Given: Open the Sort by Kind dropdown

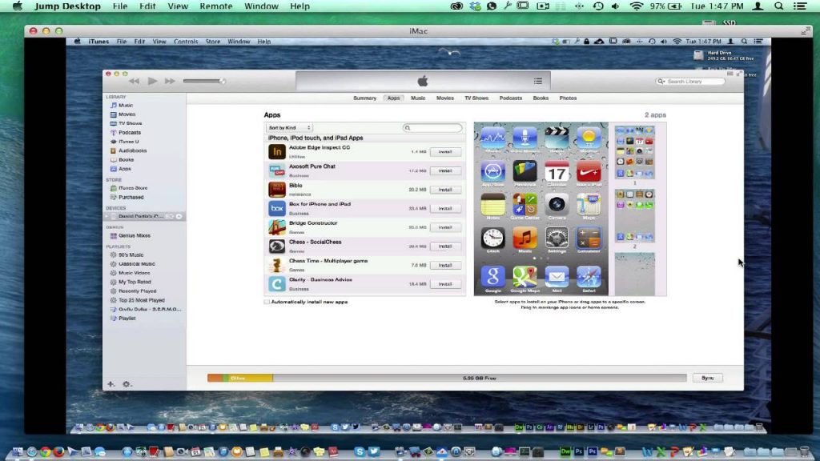Looking at the screenshot, I should [288, 127].
